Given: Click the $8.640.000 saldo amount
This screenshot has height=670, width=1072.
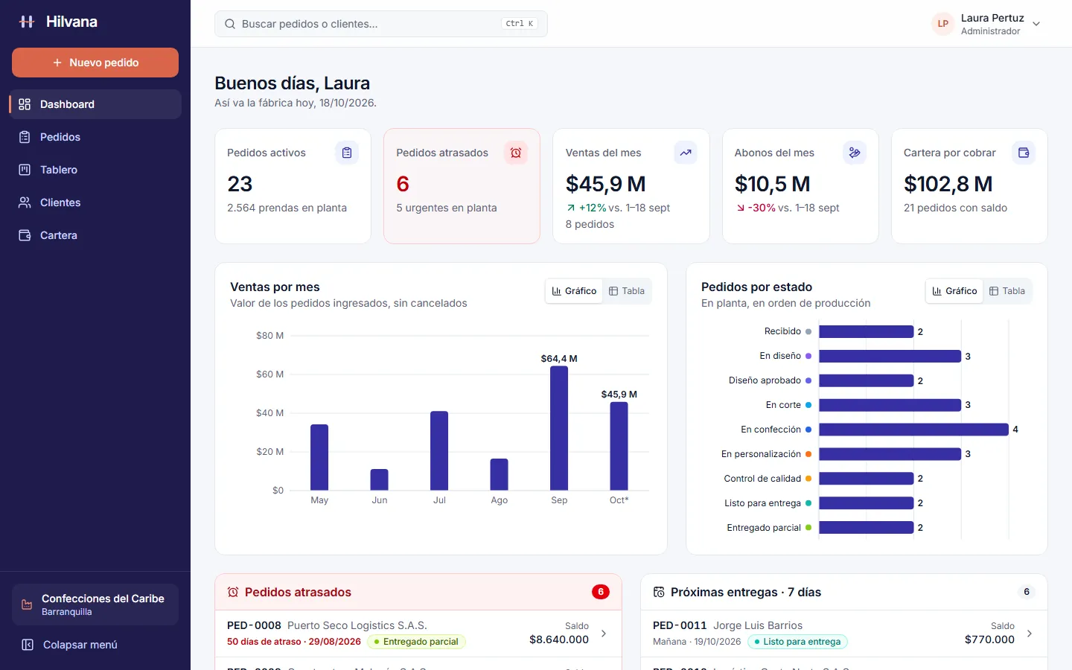Looking at the screenshot, I should [x=559, y=639].
